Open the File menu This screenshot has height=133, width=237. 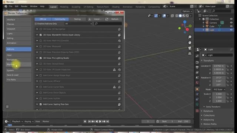10,6
